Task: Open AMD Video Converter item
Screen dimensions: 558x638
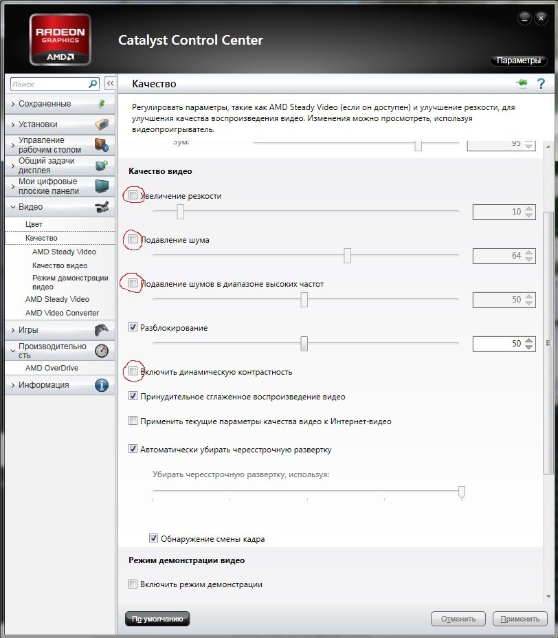Action: point(62,313)
